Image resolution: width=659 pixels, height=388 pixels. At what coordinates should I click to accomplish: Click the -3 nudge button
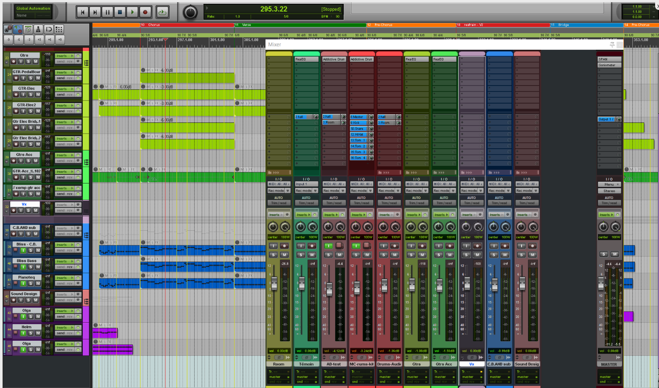pos(29,40)
